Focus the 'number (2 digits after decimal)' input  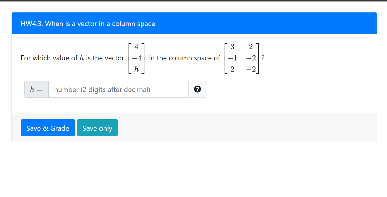(x=118, y=89)
